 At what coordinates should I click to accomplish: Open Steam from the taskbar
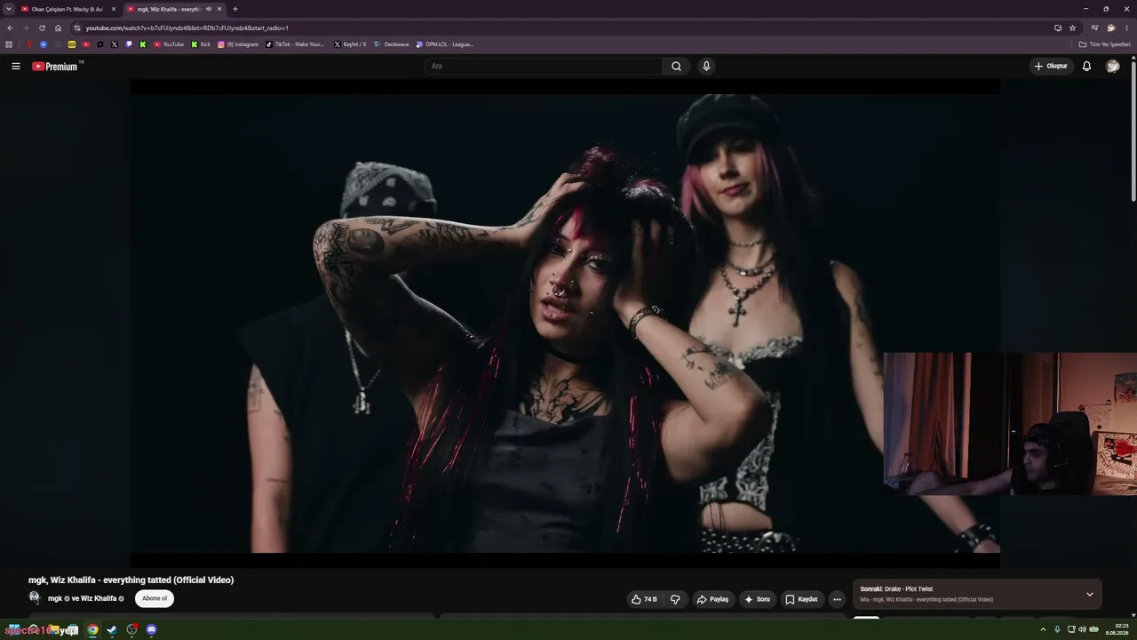(x=112, y=629)
